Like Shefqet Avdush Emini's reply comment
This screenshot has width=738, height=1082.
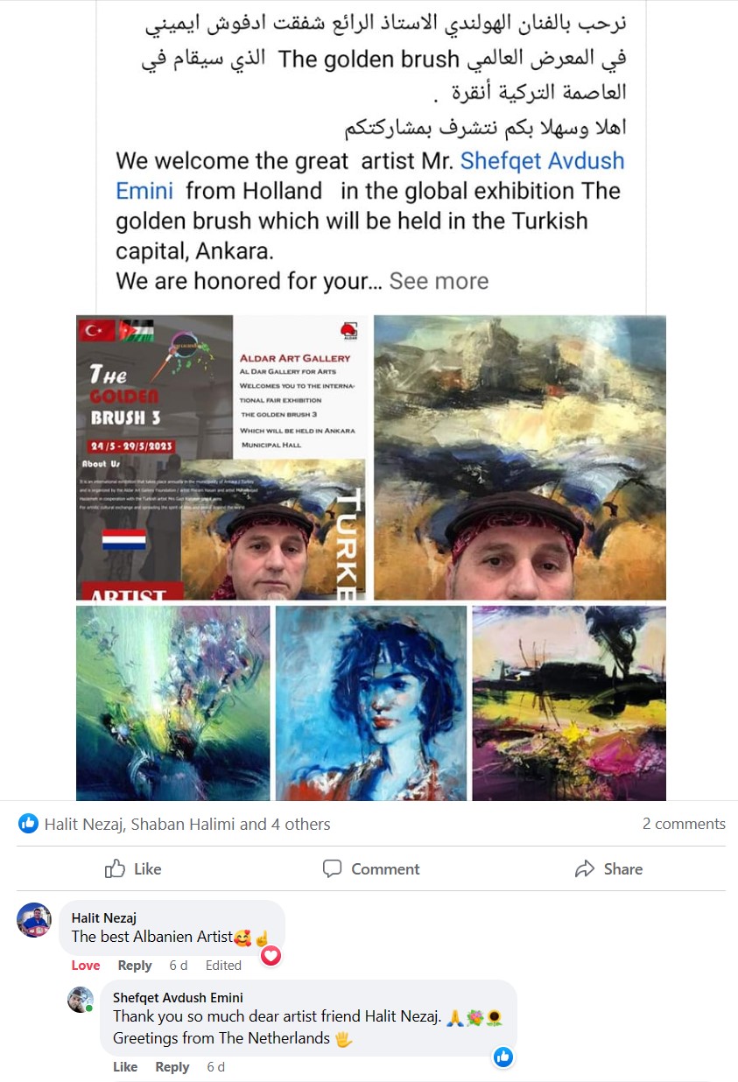coord(125,1066)
